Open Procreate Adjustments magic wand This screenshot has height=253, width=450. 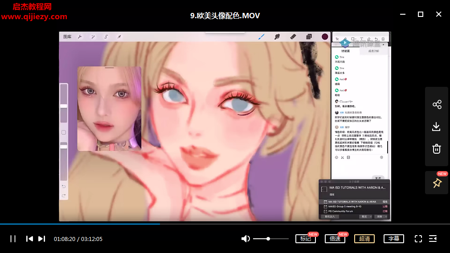click(93, 37)
